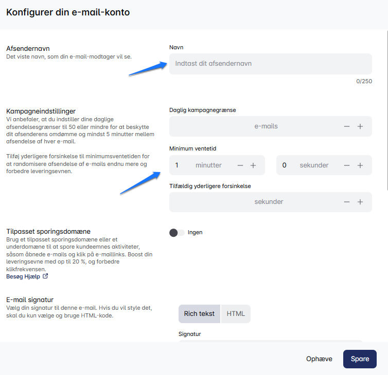Screen dimensions: 388x375
Task: Click plus icon for Daglig kampagnegrænse
Action: 360,126
